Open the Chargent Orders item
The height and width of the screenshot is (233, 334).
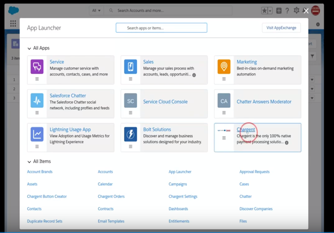[111, 197]
